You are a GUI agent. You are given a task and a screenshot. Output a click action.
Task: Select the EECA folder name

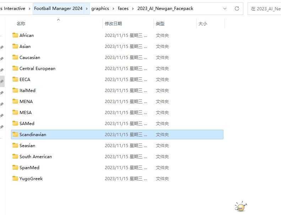[25, 80]
